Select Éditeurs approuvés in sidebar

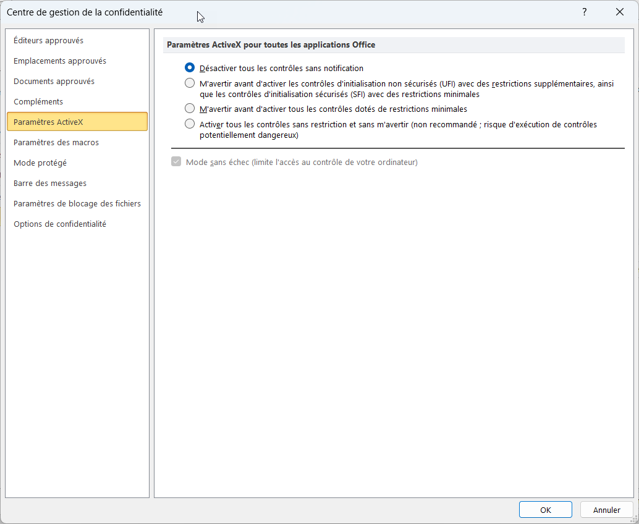pyautogui.click(x=48, y=41)
